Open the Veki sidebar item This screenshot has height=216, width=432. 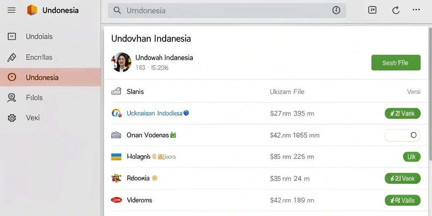point(51,118)
